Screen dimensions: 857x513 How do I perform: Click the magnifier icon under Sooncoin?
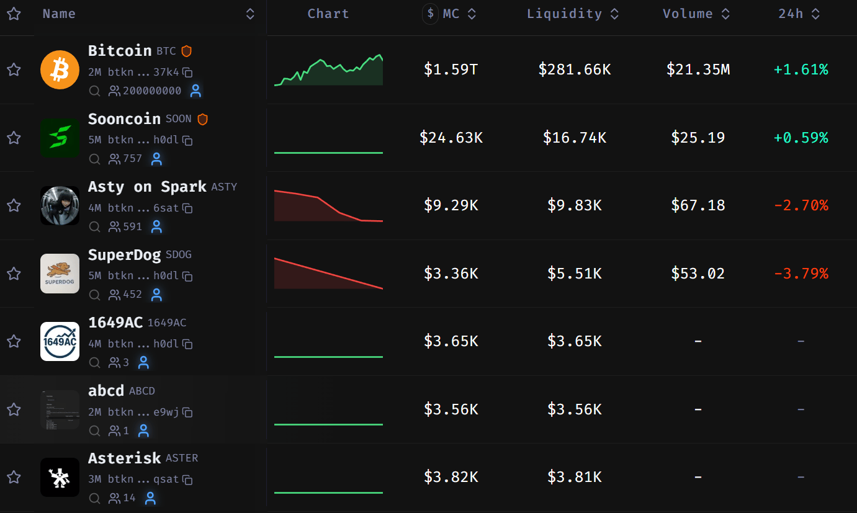pyautogui.click(x=94, y=159)
